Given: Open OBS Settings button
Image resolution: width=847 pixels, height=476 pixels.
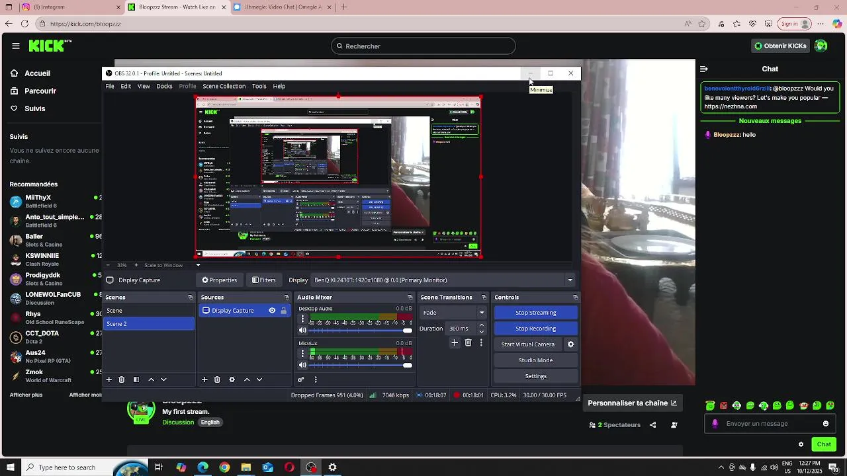Looking at the screenshot, I should [x=535, y=376].
